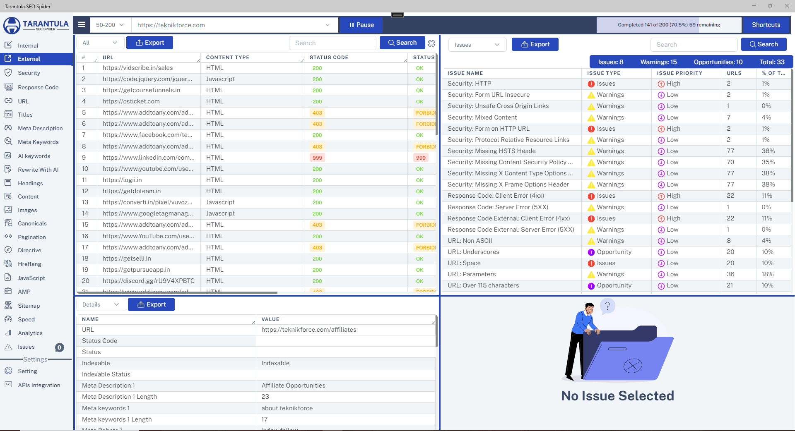
Task: Open the 50-200 crawl range dropdown
Action: point(110,25)
